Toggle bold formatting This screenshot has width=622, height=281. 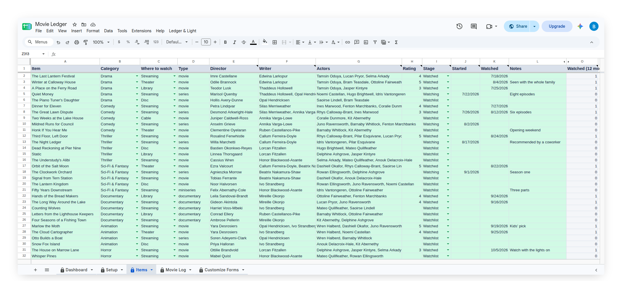click(x=225, y=42)
